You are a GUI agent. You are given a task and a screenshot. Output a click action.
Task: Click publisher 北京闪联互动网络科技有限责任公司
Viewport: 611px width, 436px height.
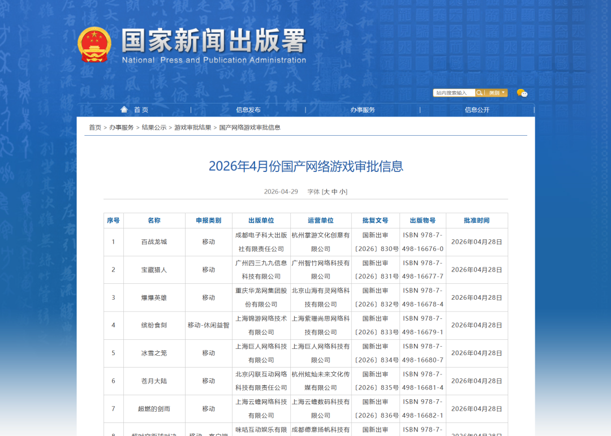[261, 381]
